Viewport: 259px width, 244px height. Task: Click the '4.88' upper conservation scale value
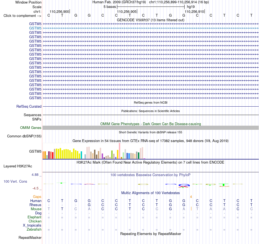(x=35, y=174)
